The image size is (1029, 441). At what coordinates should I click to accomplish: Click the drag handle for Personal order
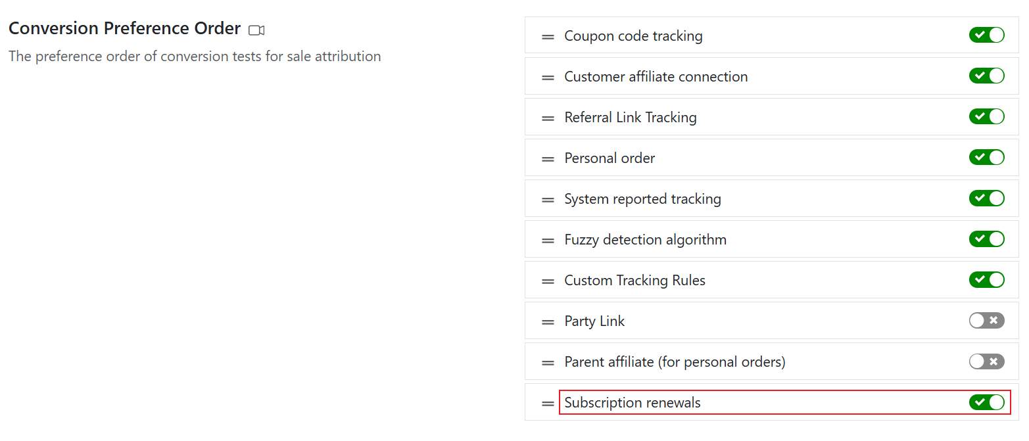[548, 159]
